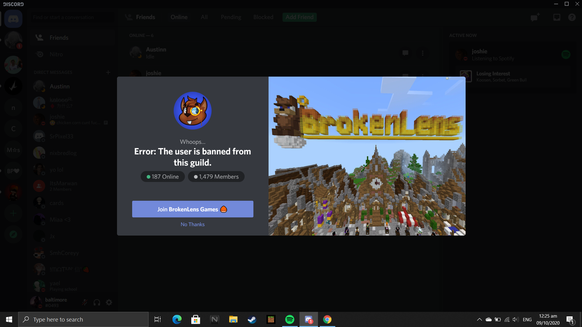The image size is (582, 327).
Task: Open more options for Austinn
Action: click(423, 53)
